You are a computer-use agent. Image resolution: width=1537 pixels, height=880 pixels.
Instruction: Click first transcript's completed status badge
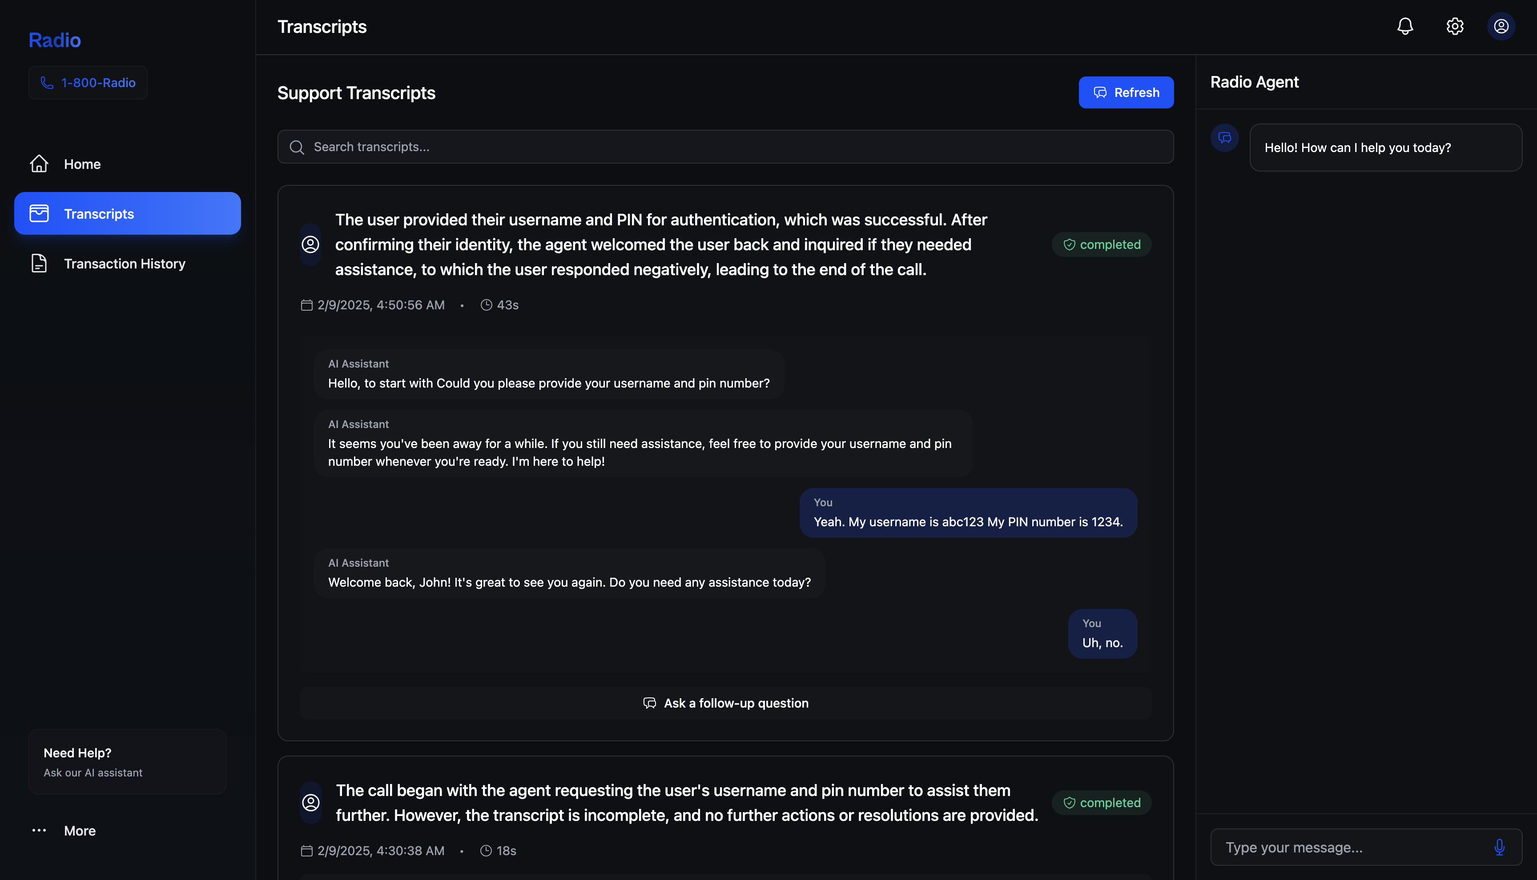(1101, 244)
